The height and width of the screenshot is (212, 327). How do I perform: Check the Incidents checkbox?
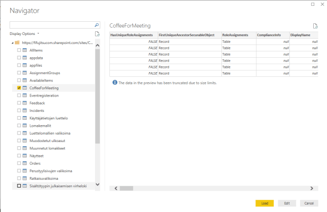click(19, 110)
